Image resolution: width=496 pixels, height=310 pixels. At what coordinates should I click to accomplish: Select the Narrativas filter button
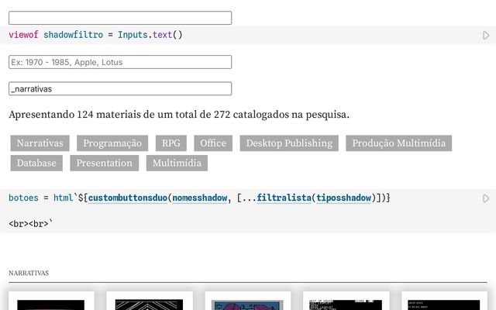point(40,143)
